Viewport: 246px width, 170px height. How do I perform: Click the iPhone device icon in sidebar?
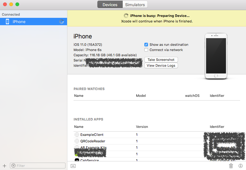[x=7, y=22]
